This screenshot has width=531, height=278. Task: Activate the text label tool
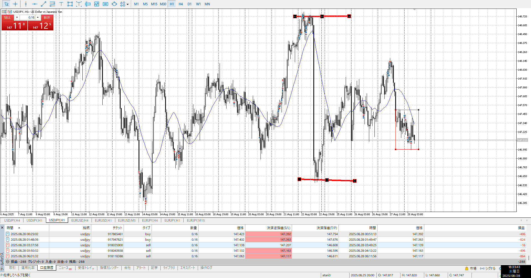tap(61, 4)
